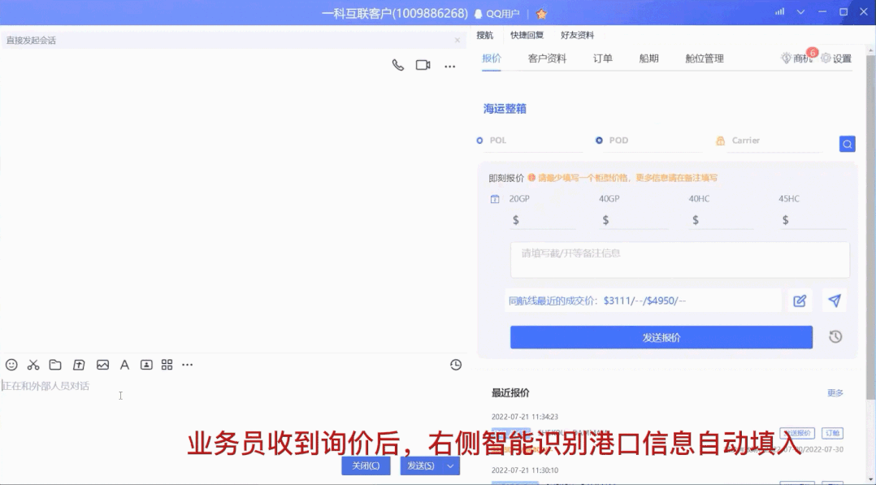Click the scissors screenshot tool icon
This screenshot has width=876, height=485.
click(31, 365)
